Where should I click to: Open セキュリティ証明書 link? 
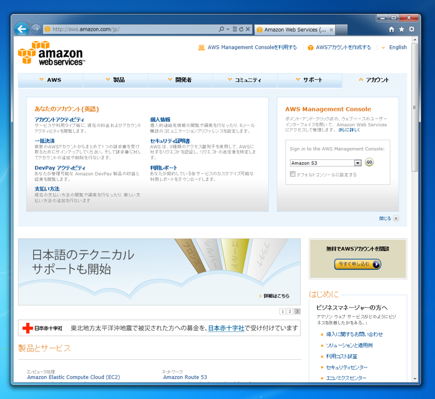[170, 141]
